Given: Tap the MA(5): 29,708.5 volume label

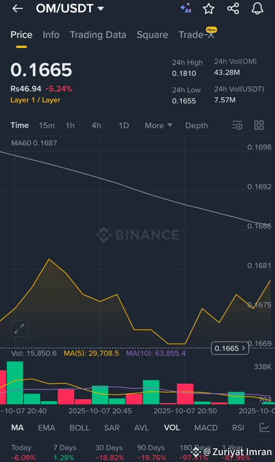Looking at the screenshot, I should [x=91, y=353].
